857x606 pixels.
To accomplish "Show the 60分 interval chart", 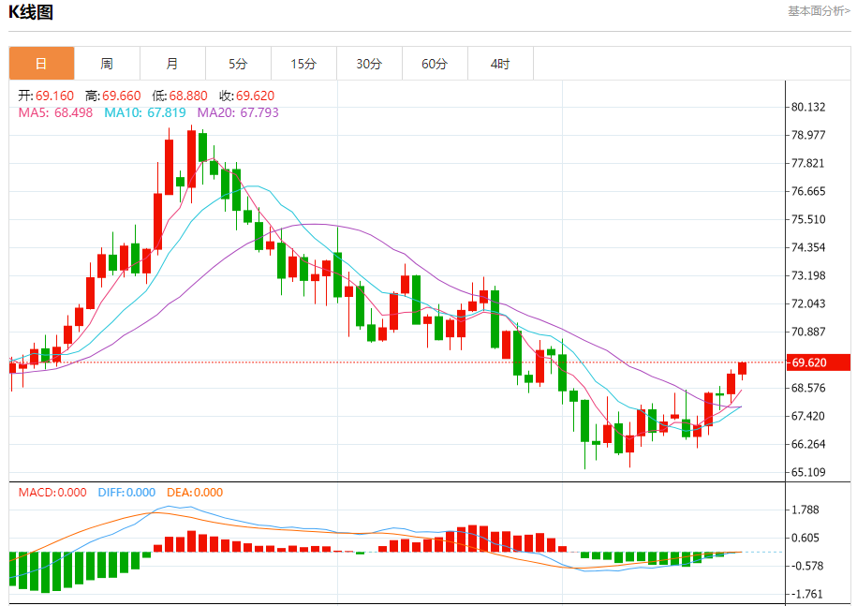I will click(x=435, y=64).
